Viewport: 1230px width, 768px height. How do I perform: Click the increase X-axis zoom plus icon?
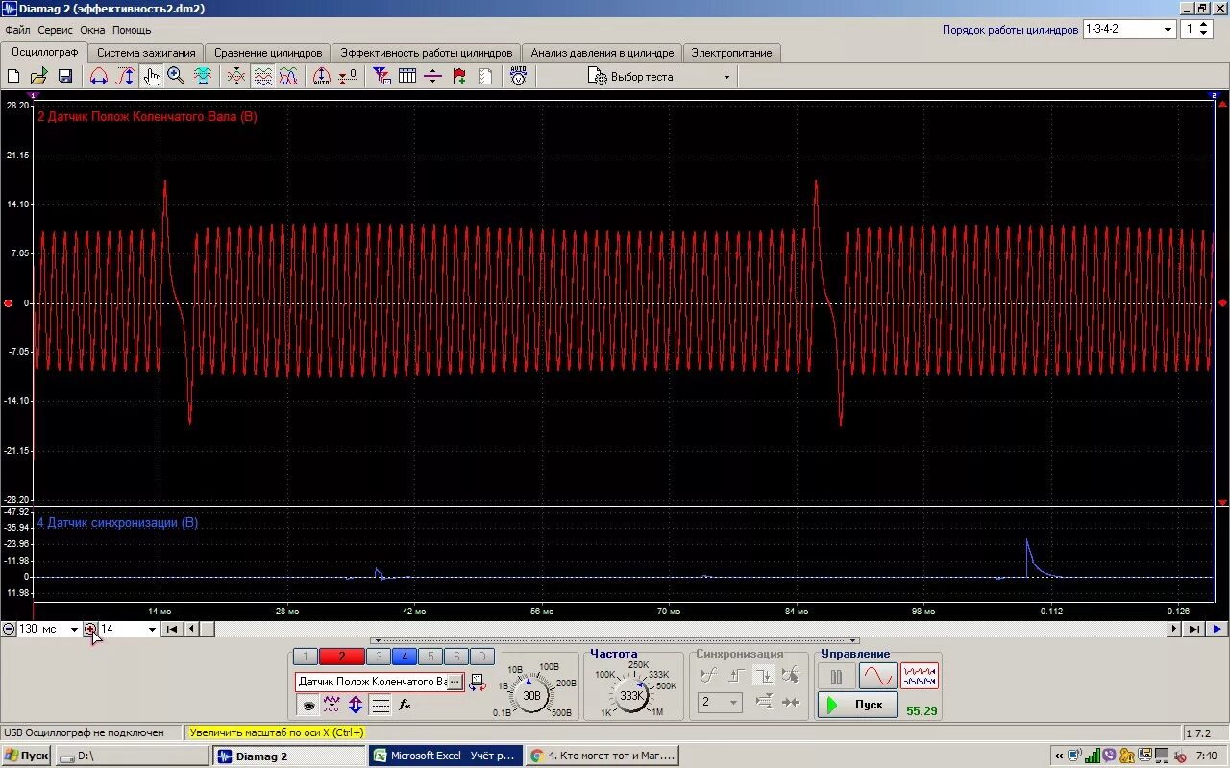pos(90,629)
